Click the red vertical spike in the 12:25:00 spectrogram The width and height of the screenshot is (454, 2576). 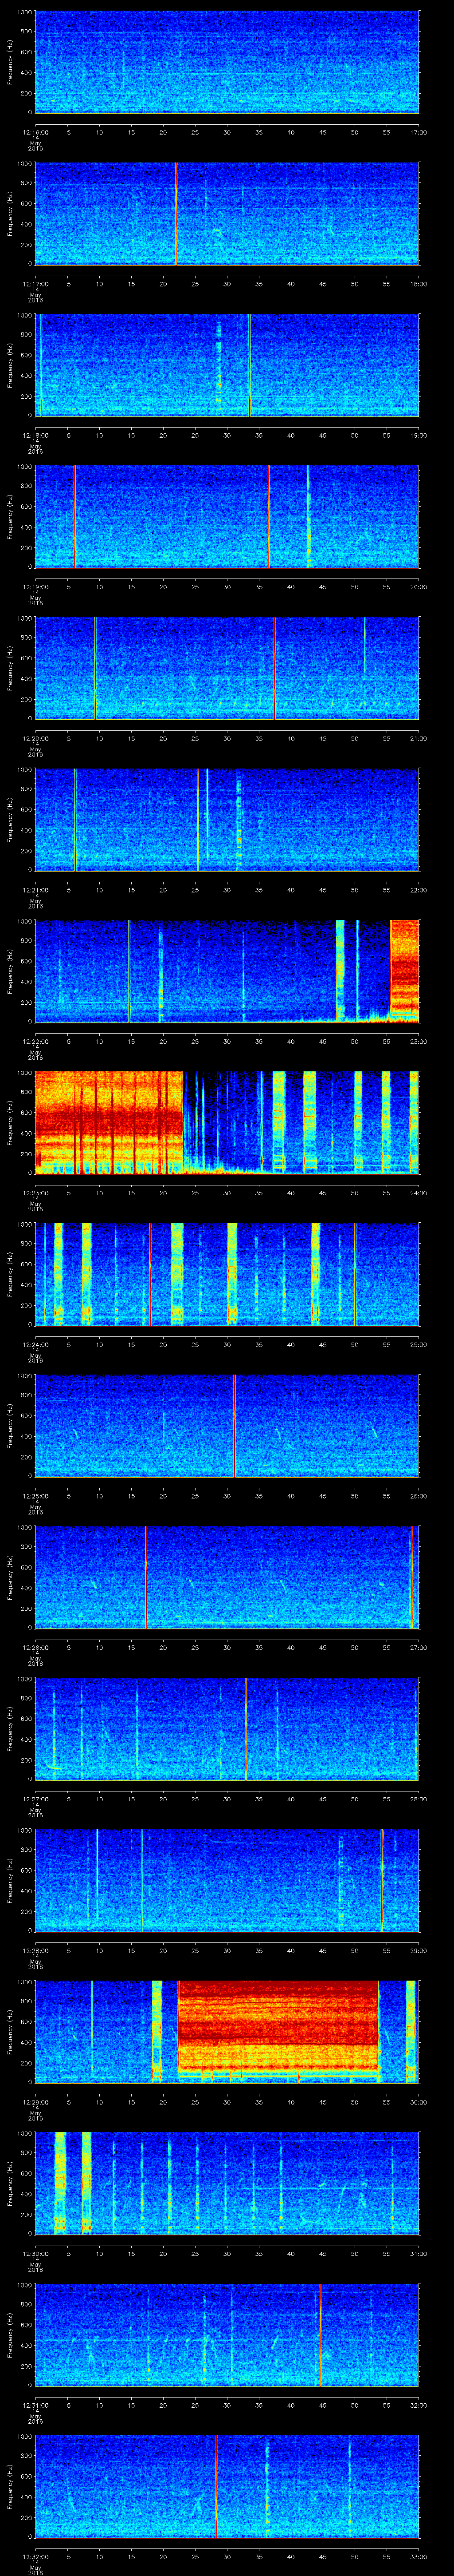tap(235, 1425)
